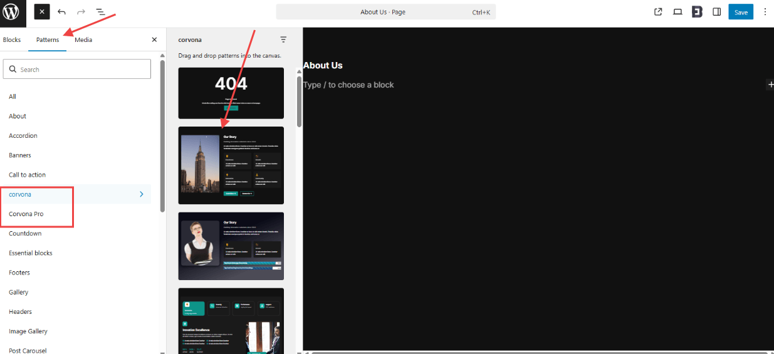View the page in a new tab
This screenshot has height=354, width=774.
click(658, 12)
